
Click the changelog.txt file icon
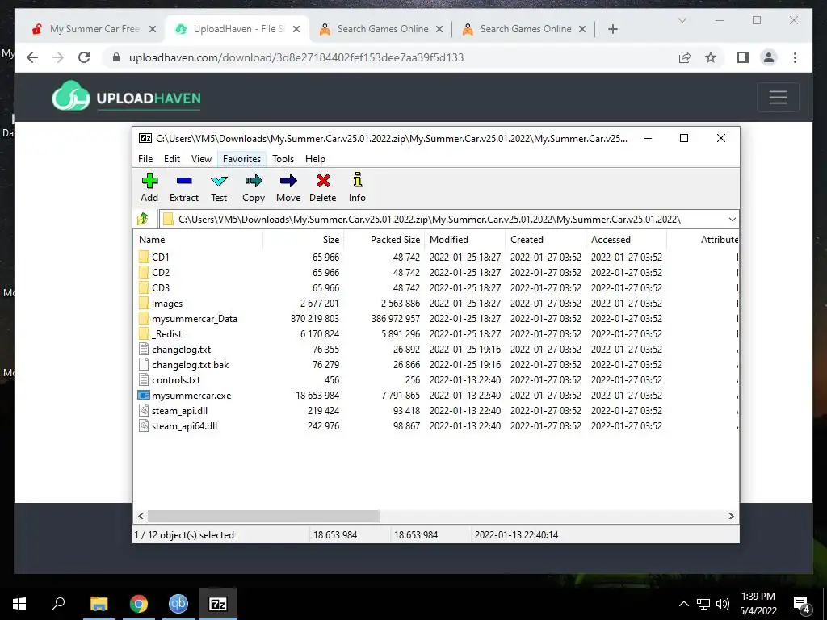click(x=144, y=349)
